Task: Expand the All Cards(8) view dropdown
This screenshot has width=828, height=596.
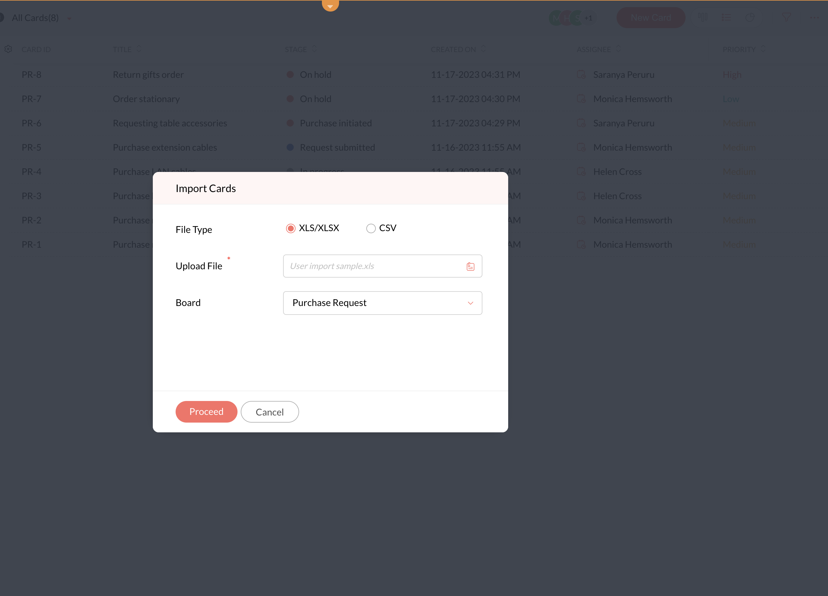Action: (x=69, y=18)
